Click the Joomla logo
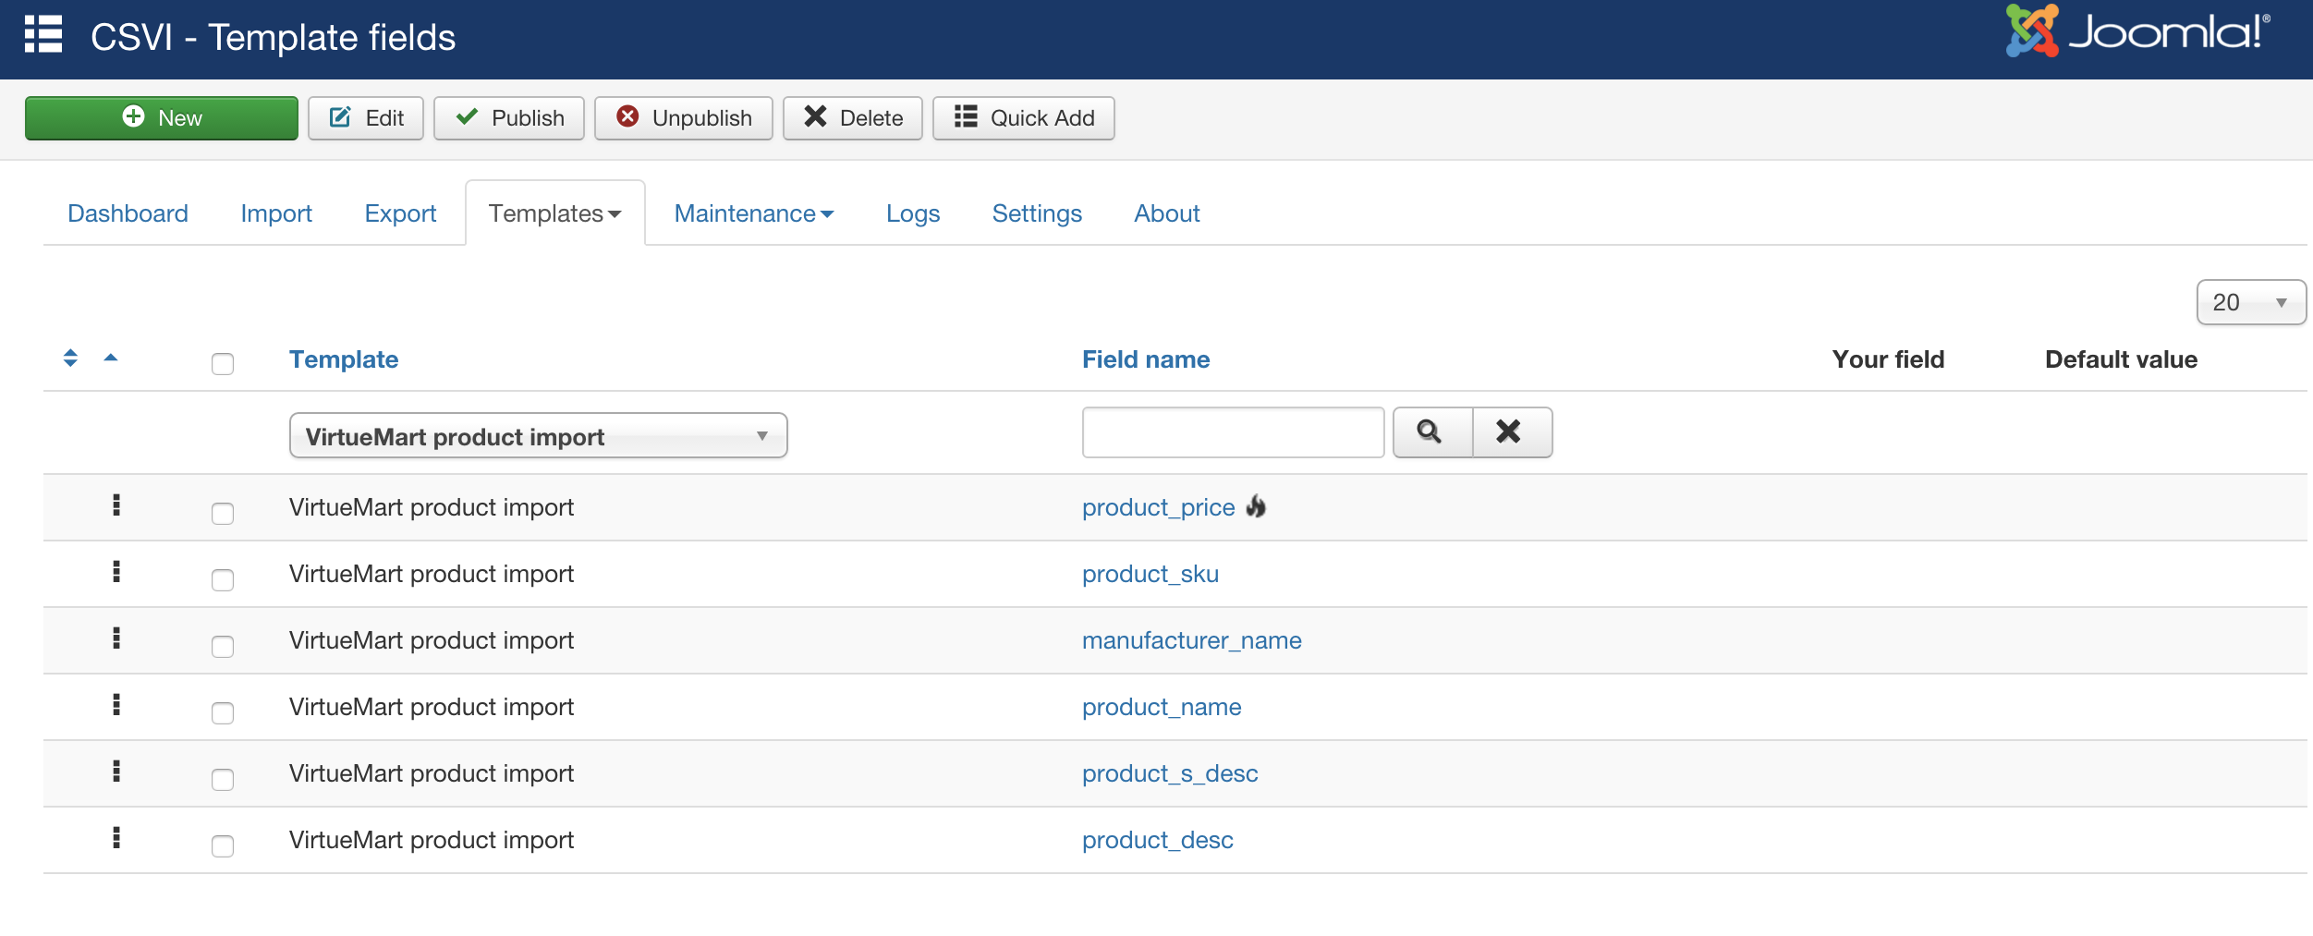The width and height of the screenshot is (2313, 936). pos(2137,30)
